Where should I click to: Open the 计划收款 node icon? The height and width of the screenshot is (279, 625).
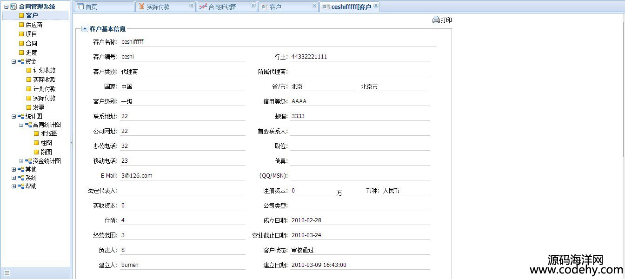[29, 70]
